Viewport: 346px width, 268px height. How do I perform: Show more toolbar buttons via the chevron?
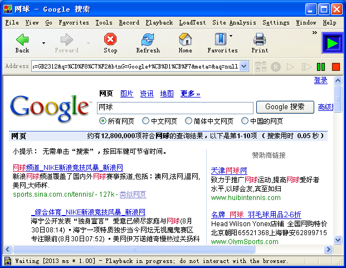pyautogui.click(x=315, y=33)
